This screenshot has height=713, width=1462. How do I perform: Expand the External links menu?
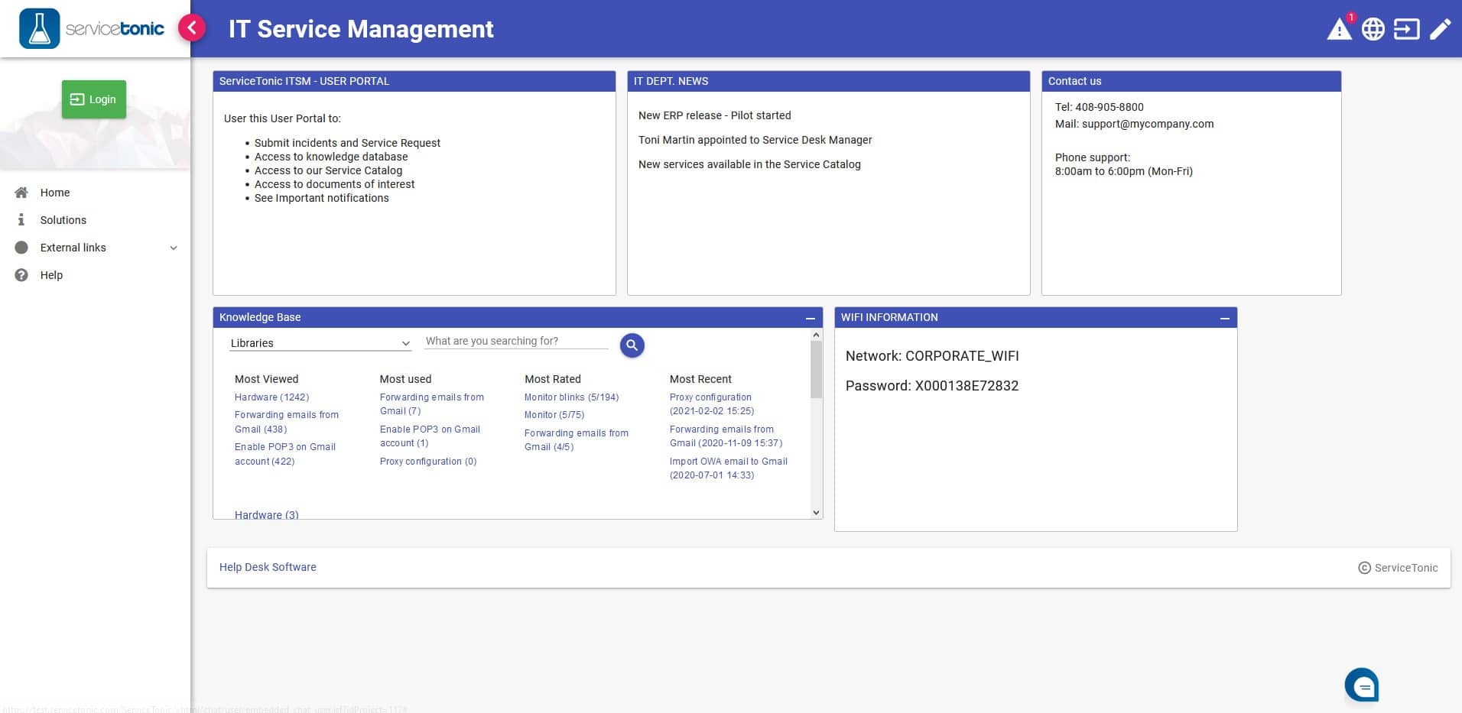(x=174, y=248)
